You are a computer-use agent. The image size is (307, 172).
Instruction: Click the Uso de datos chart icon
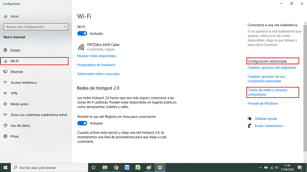(5, 126)
